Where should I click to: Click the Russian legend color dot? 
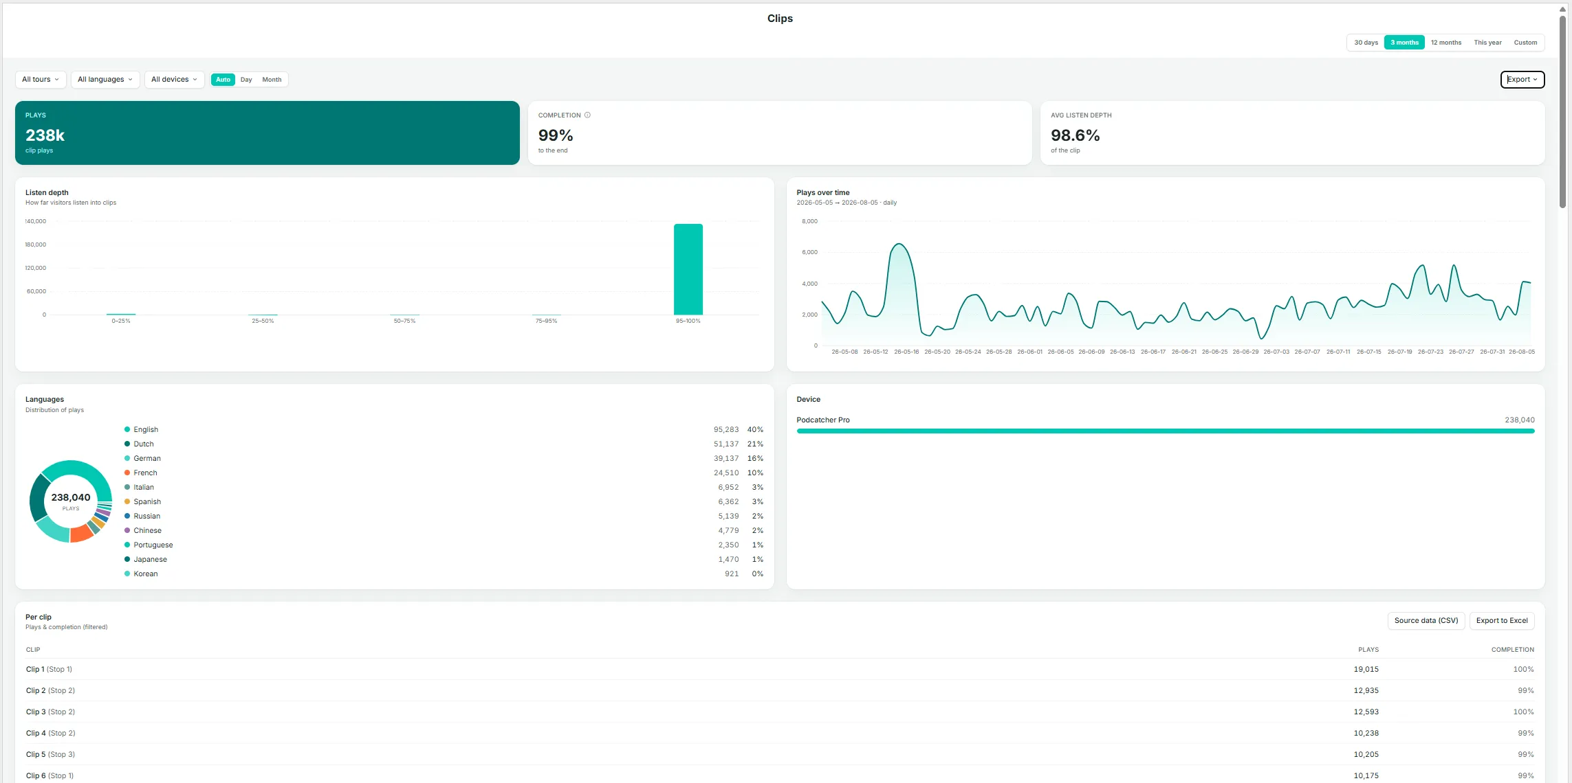[x=127, y=517]
